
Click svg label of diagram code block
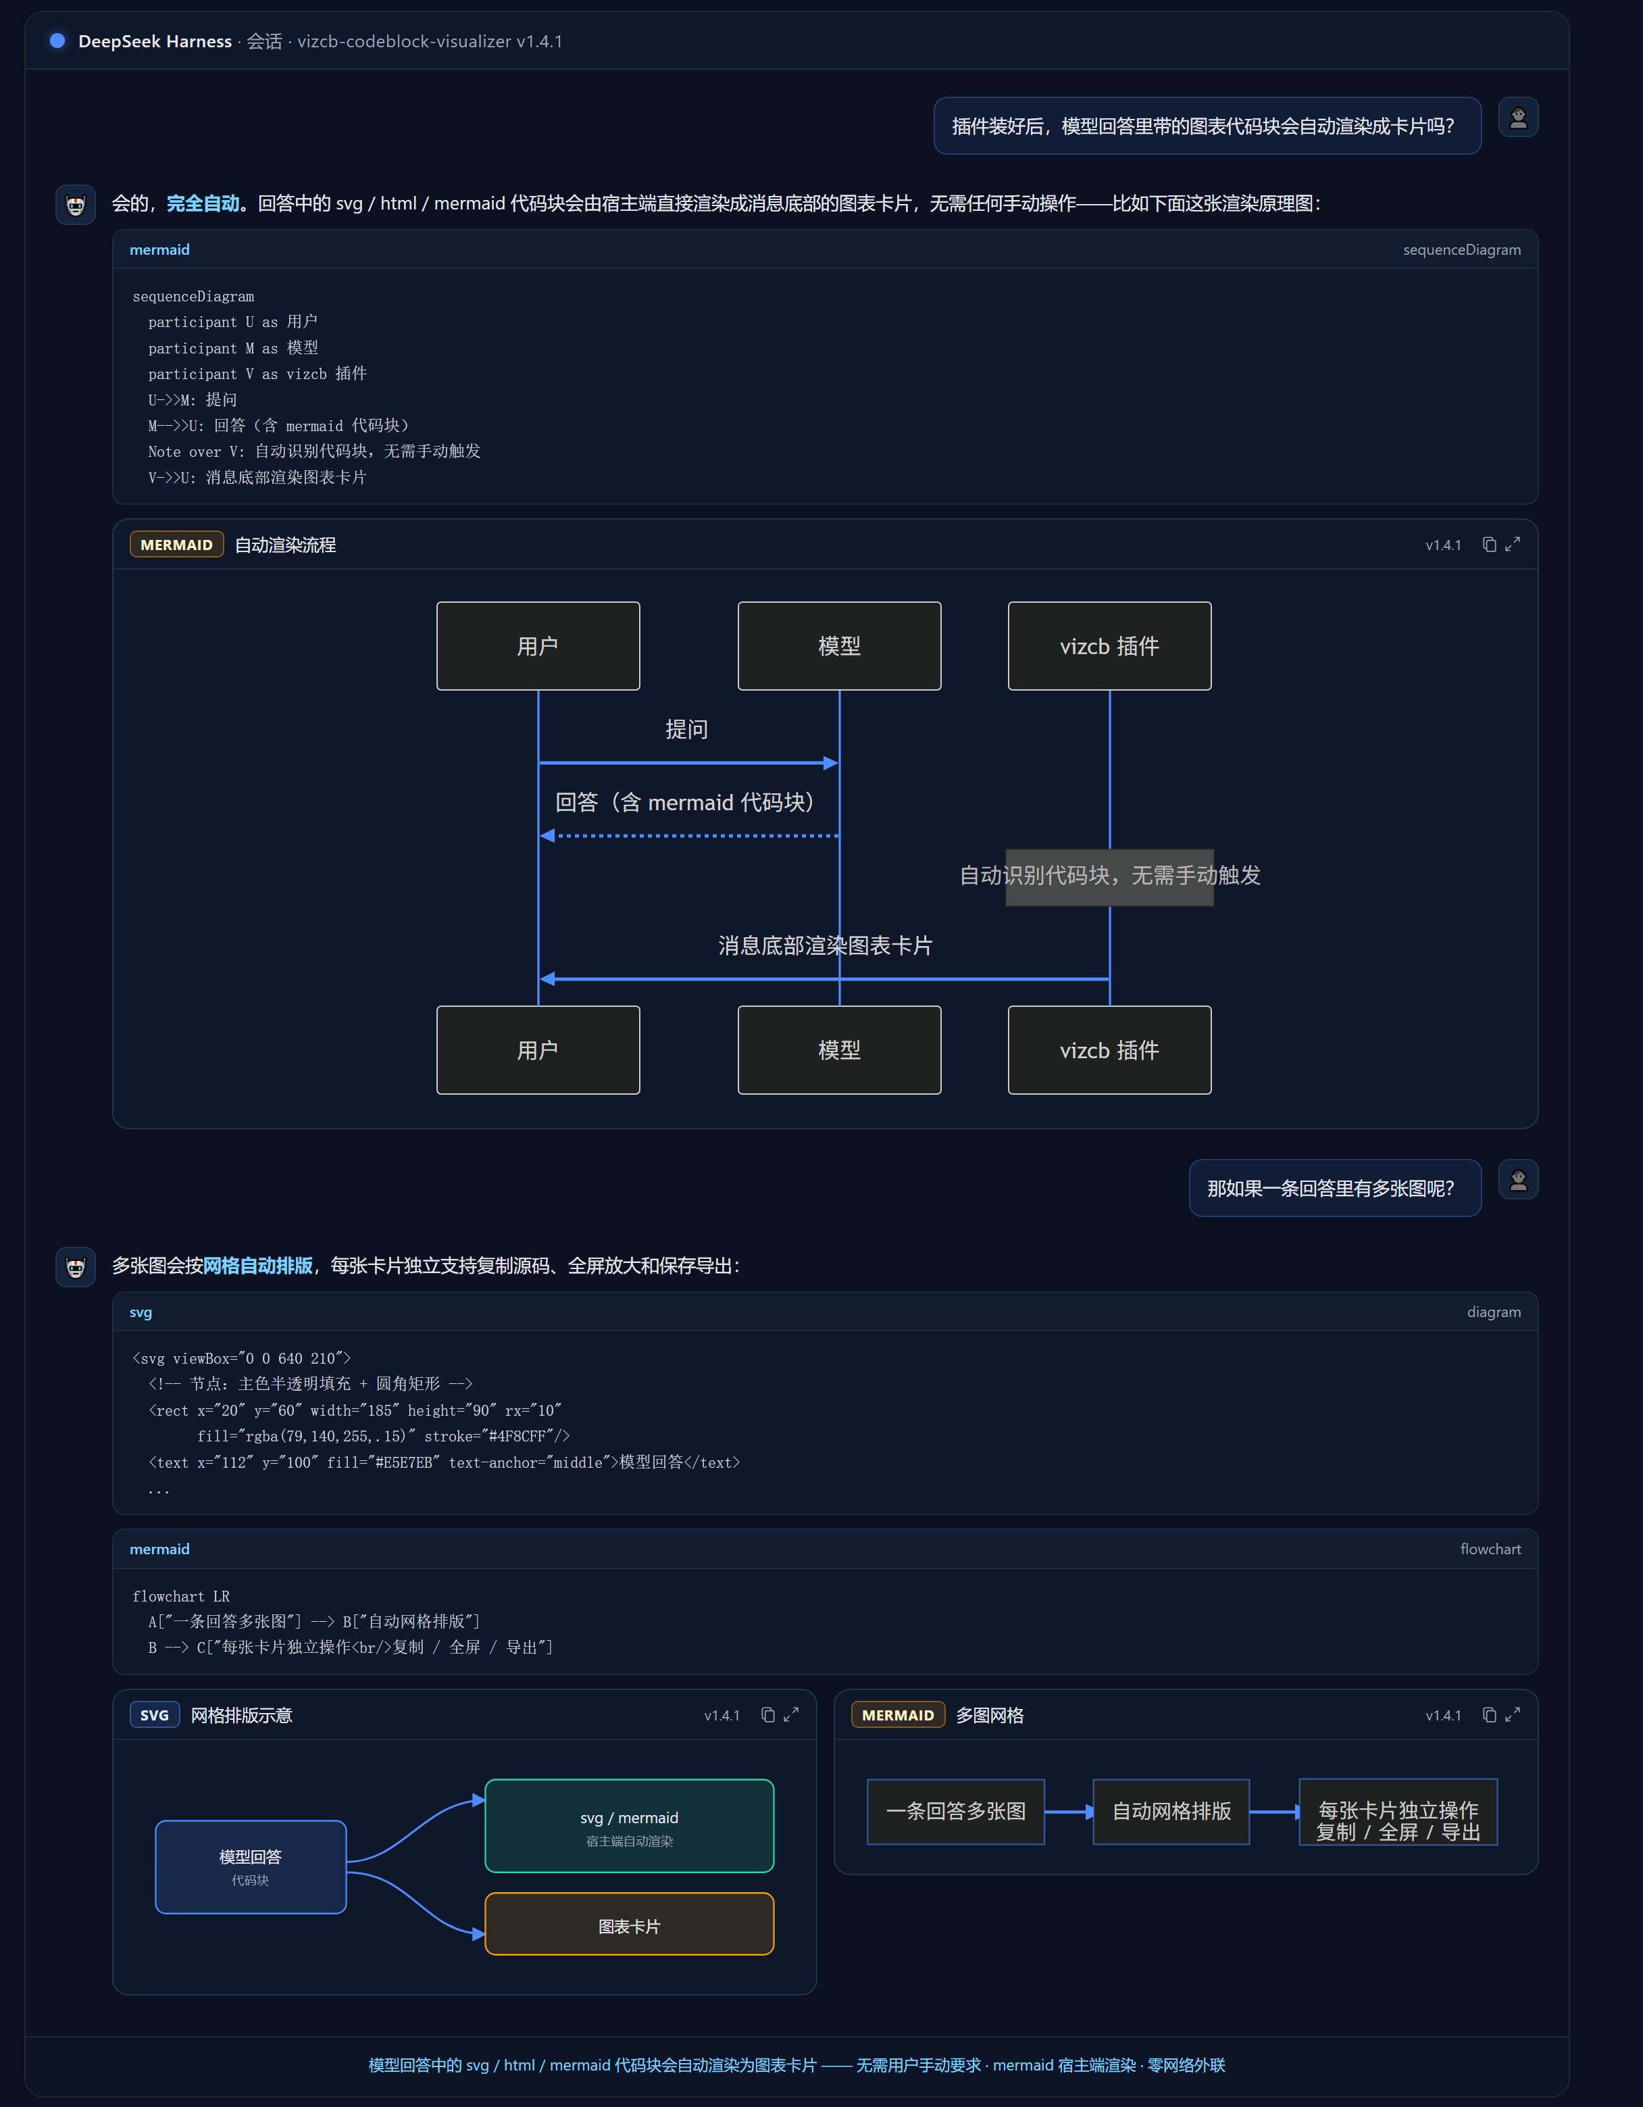point(141,1312)
